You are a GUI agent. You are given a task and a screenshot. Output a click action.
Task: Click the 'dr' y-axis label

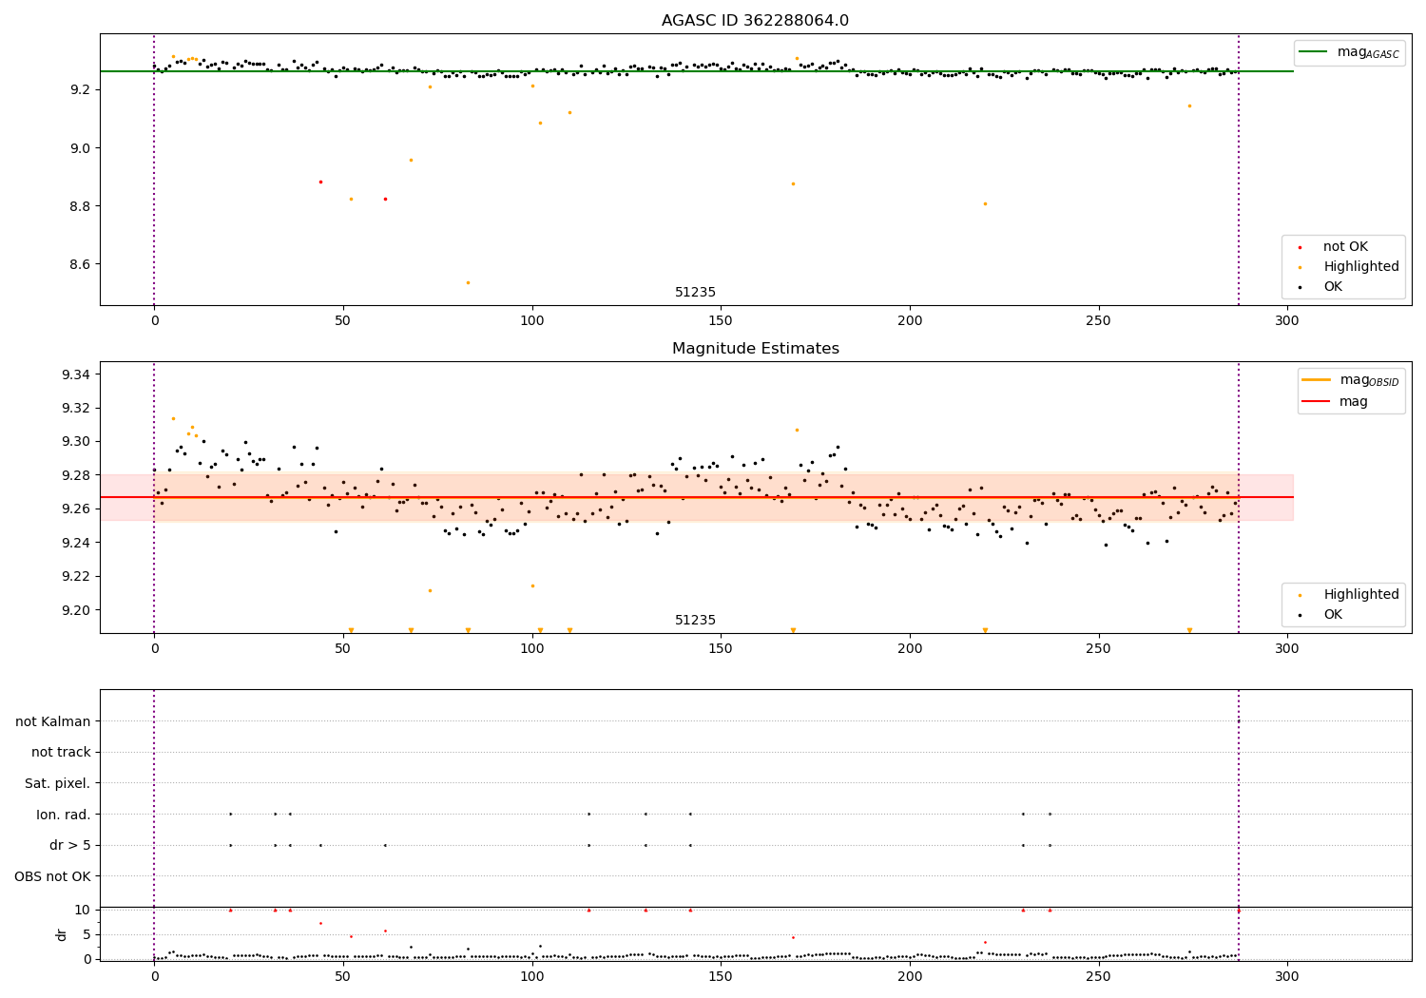(x=62, y=934)
